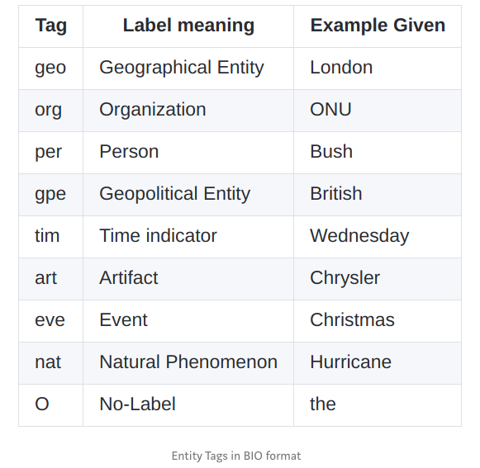480x468 pixels.
Task: Click the Chrysler example cell
Action: pyautogui.click(x=378, y=279)
